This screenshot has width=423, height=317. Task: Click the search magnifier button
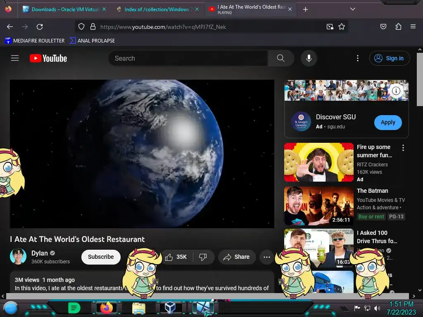280,58
